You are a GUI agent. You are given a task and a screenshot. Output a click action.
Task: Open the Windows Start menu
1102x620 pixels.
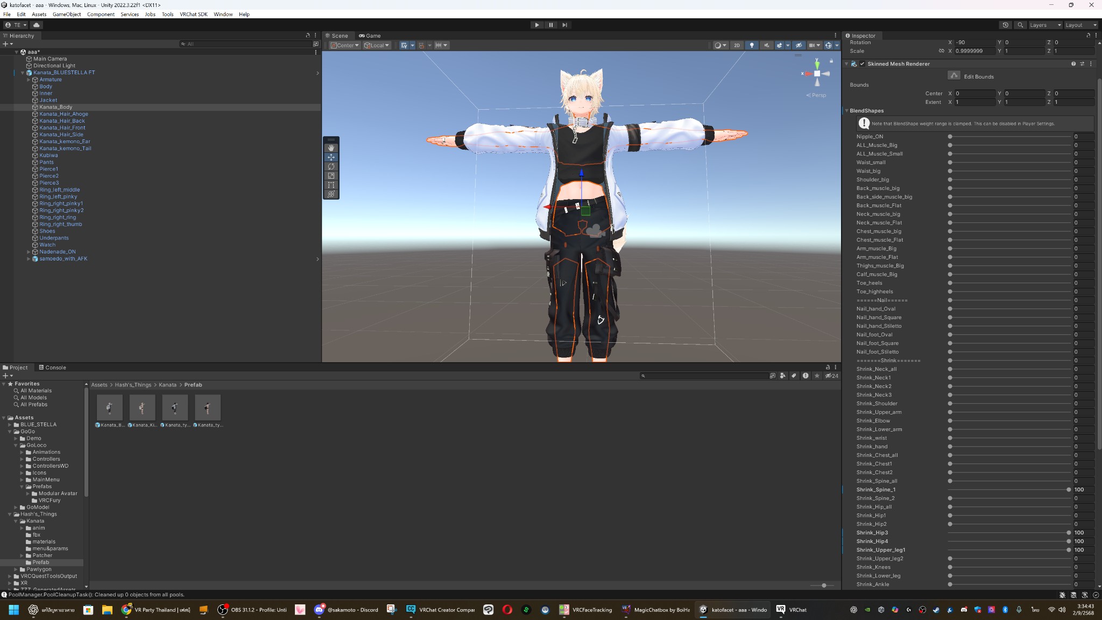pos(14,610)
